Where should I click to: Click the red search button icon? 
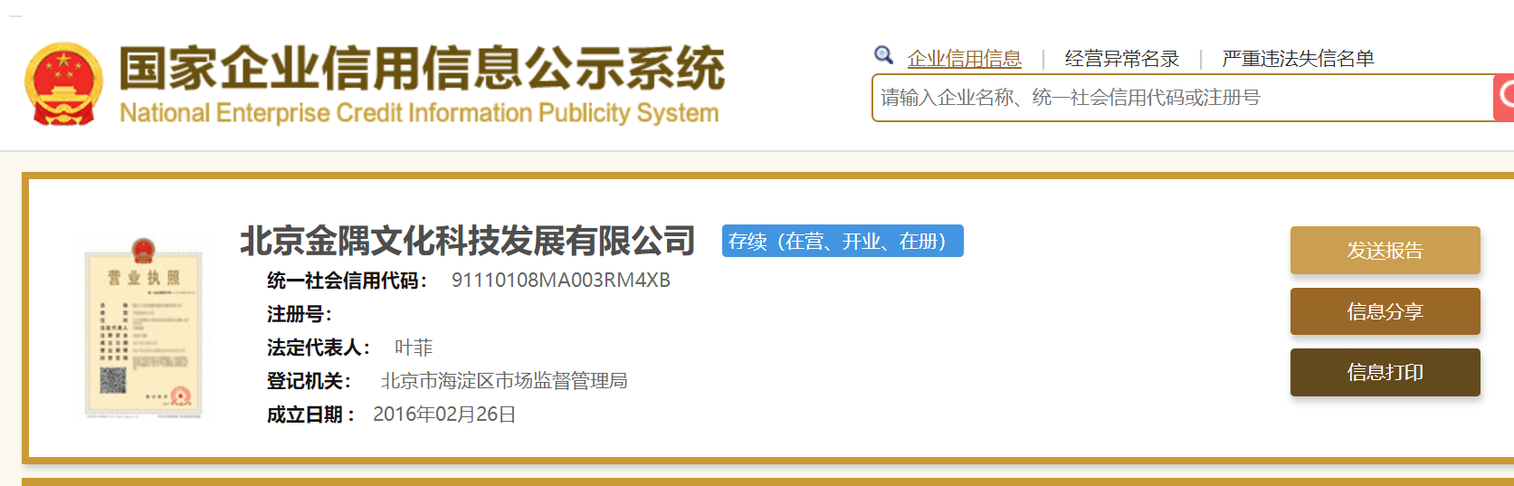point(1503,98)
